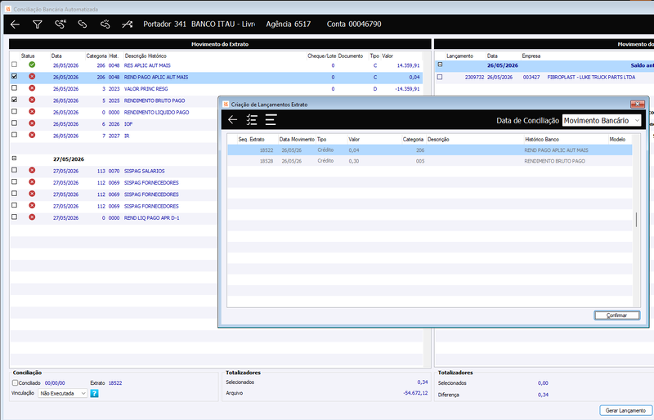654x420 pixels.
Task: Uncheck the RENDIMENTO BRUTO PAGO checkbox
Action: pyautogui.click(x=15, y=100)
